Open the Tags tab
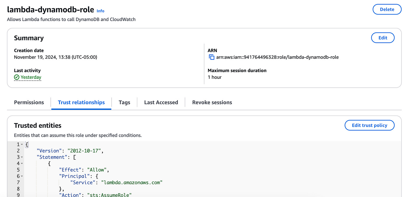This screenshot has height=197, width=408. [124, 102]
